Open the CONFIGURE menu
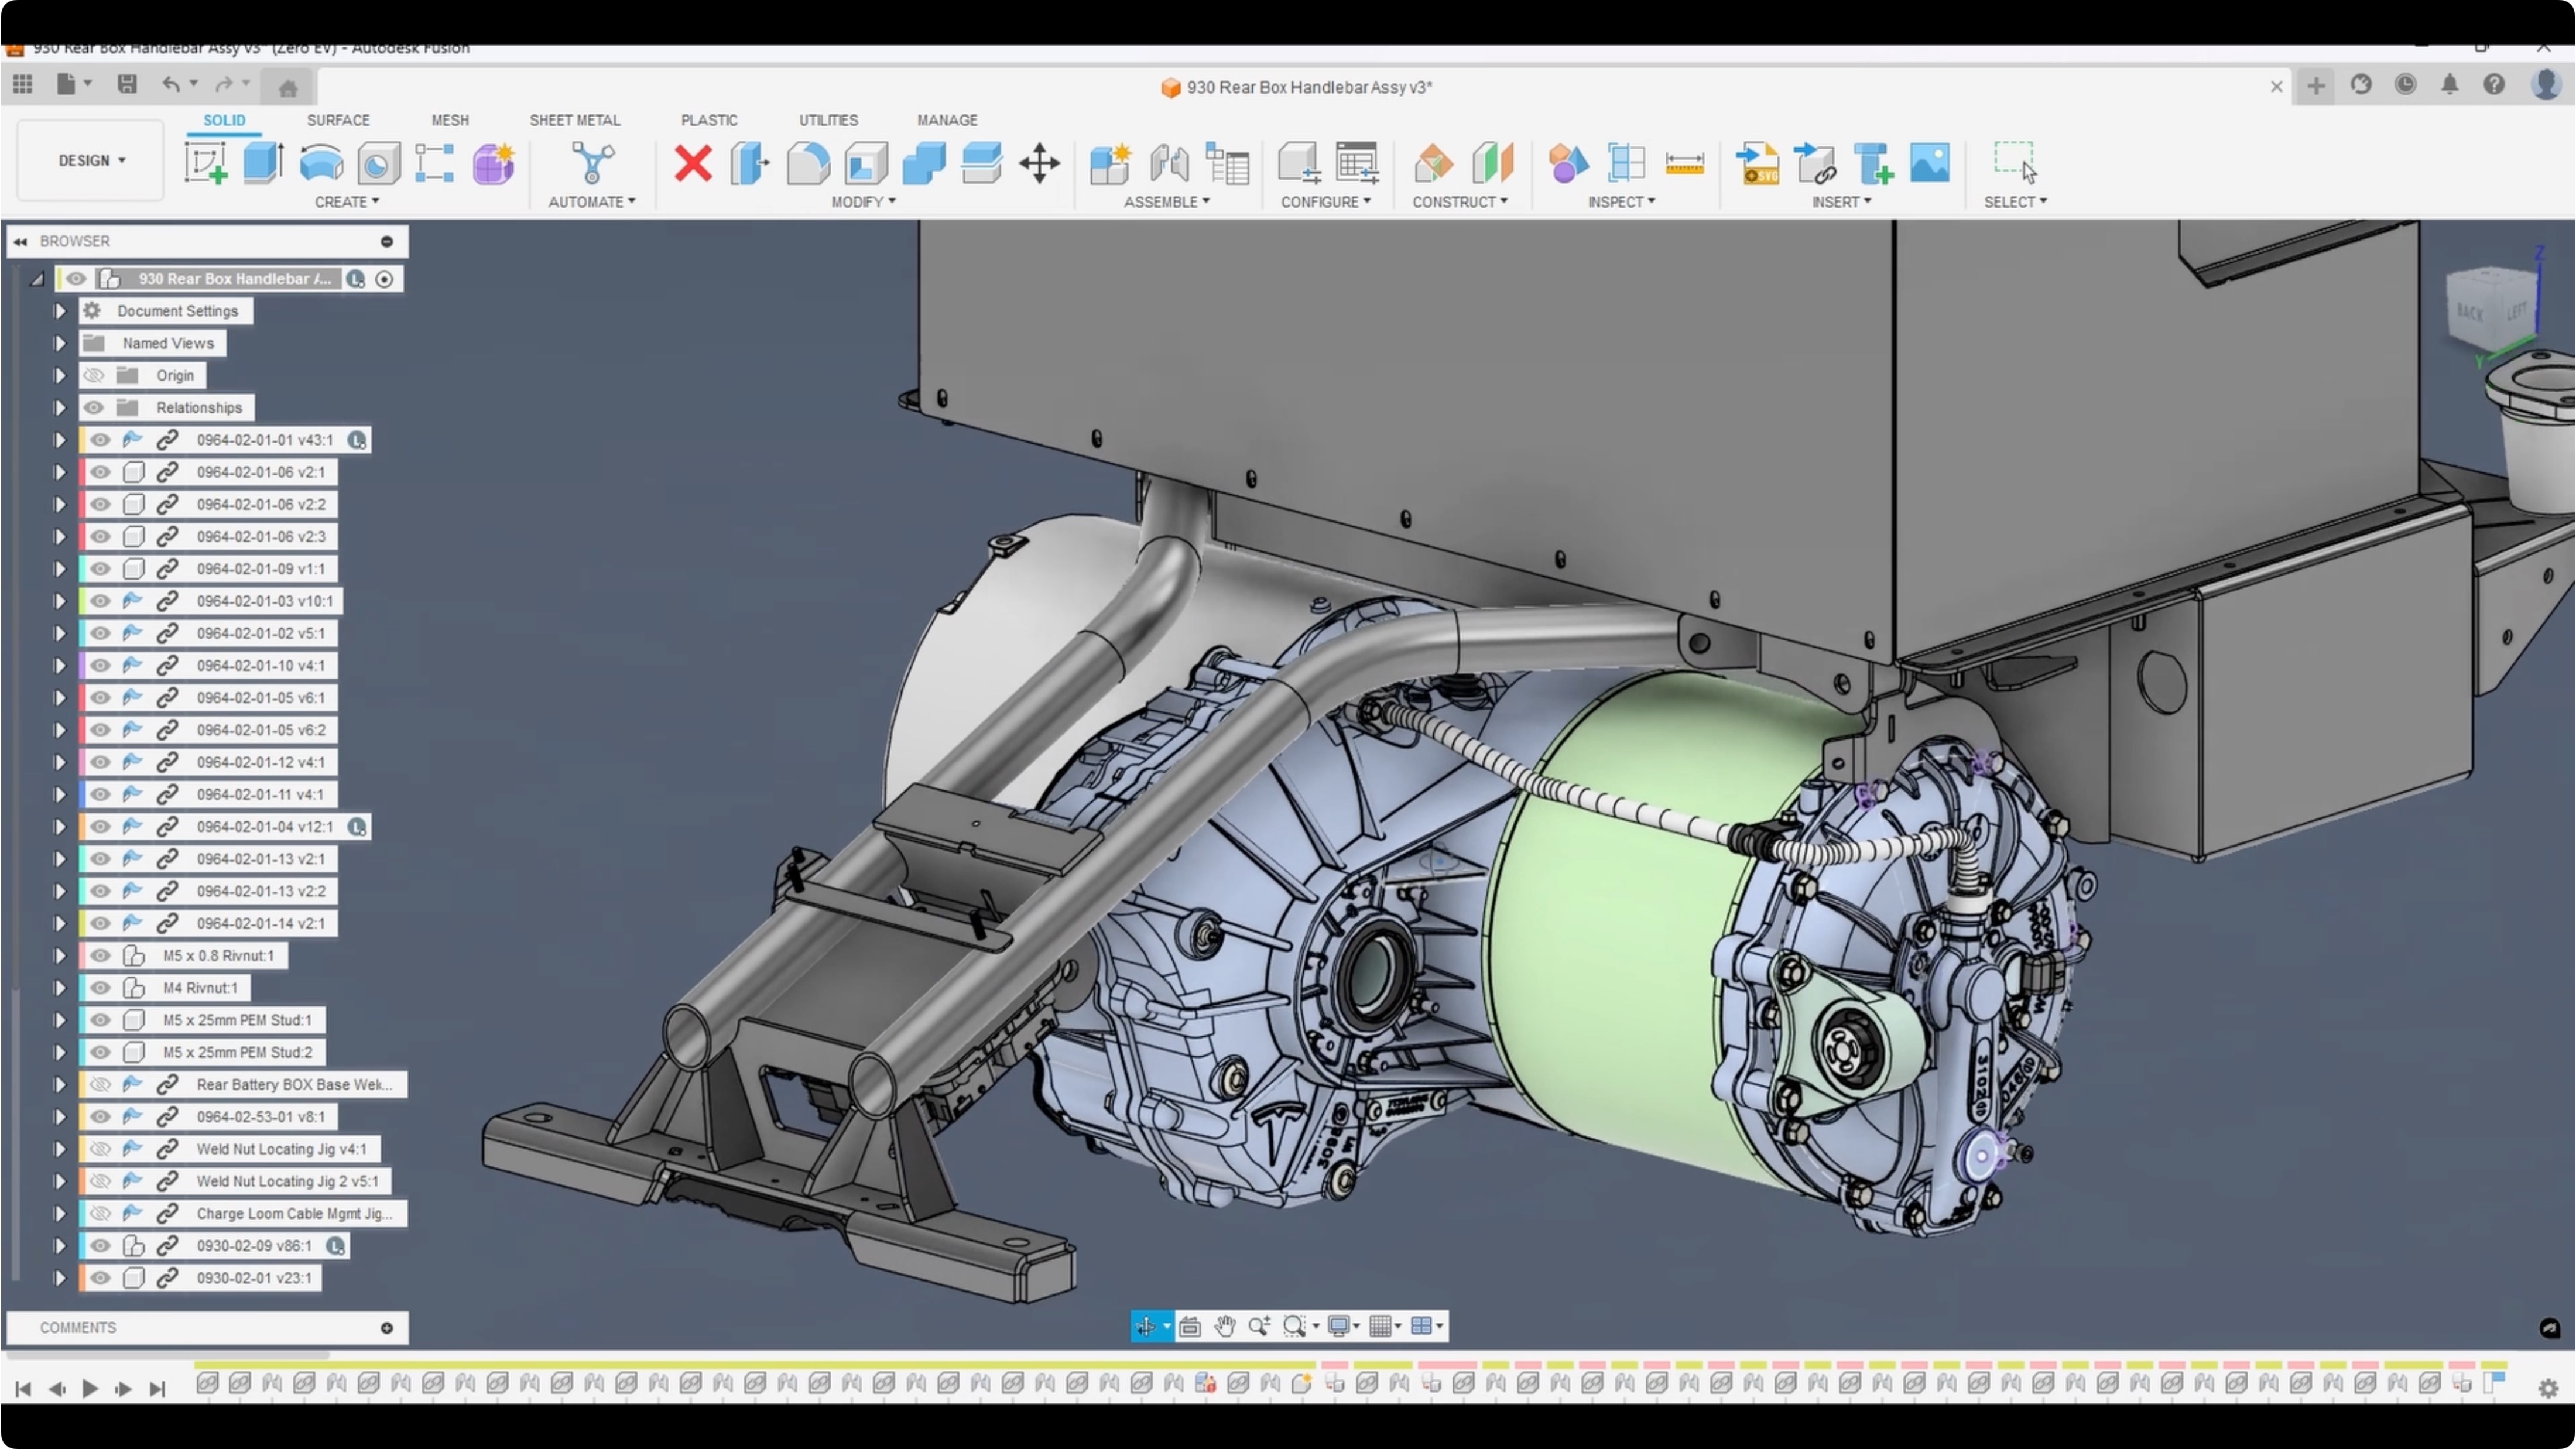2576x1449 pixels. [1325, 202]
